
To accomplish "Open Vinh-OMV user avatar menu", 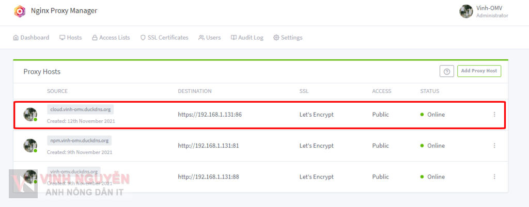I will tap(466, 11).
